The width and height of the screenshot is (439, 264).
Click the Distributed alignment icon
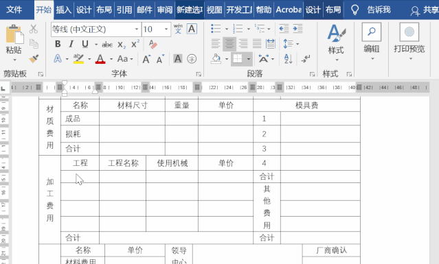(x=271, y=44)
